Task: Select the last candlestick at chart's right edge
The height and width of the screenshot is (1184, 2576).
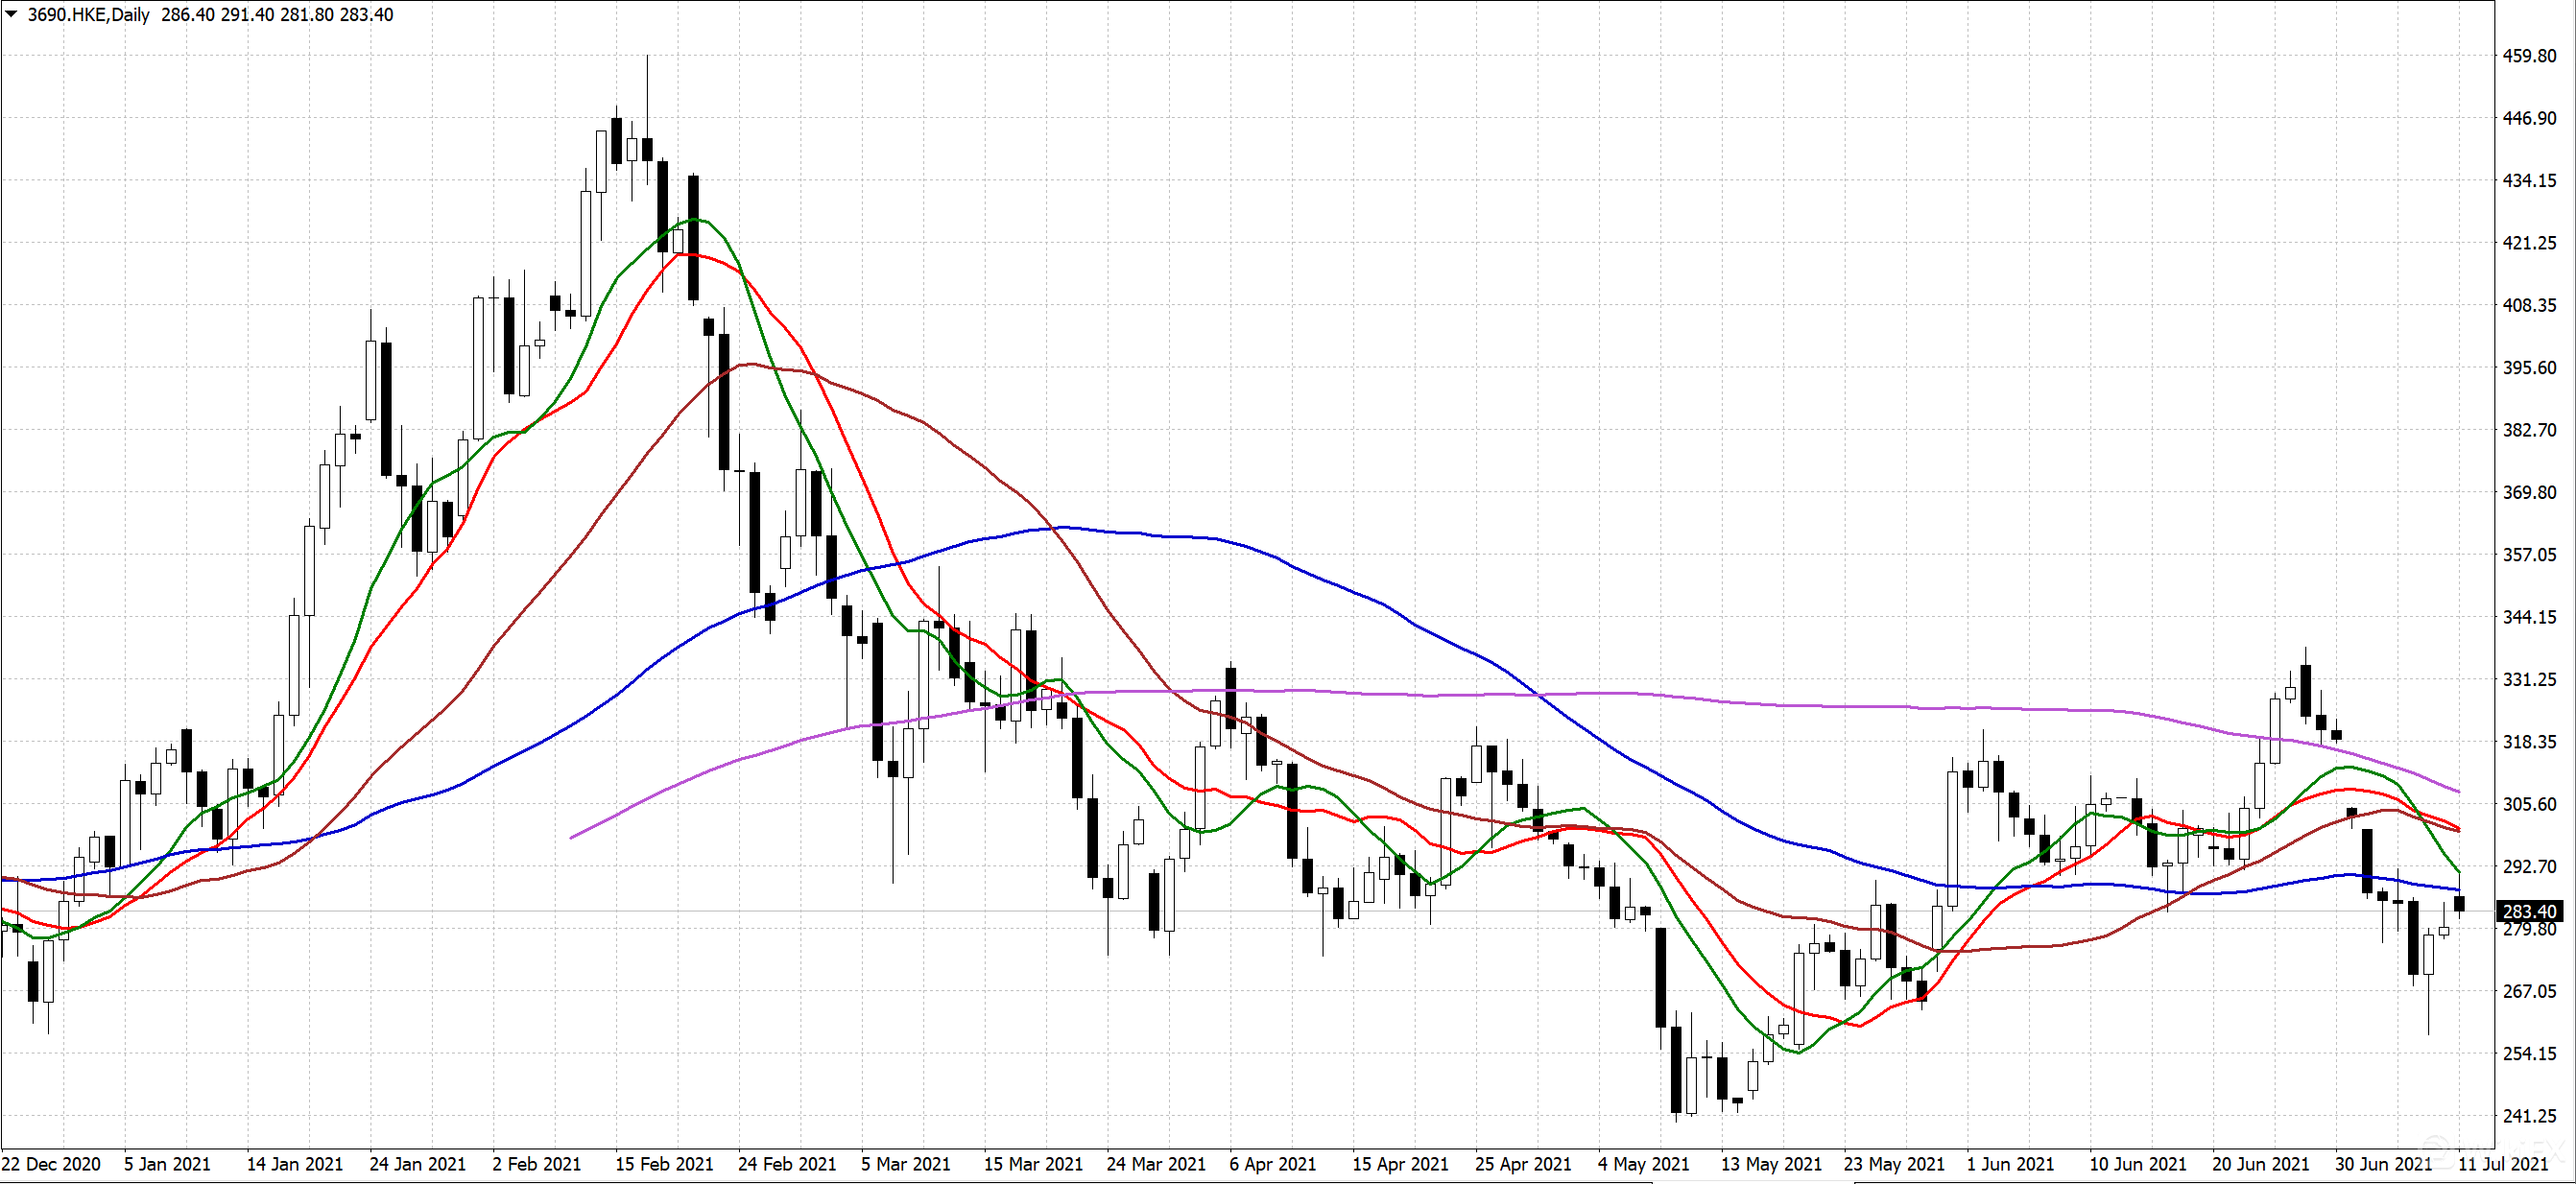Action: pos(2459,904)
